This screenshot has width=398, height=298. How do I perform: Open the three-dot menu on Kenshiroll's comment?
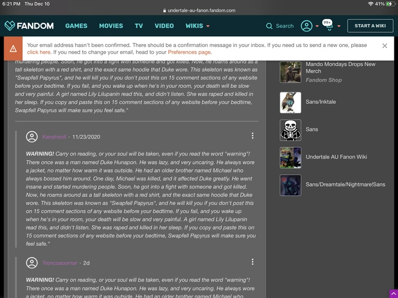(253, 136)
